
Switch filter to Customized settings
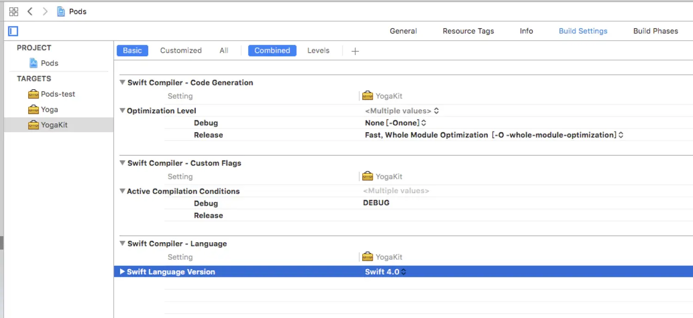(181, 50)
